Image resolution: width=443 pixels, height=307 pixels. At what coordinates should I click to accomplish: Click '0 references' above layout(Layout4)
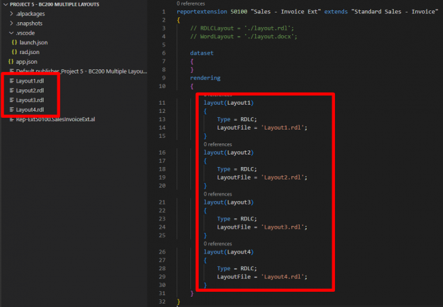(218, 244)
